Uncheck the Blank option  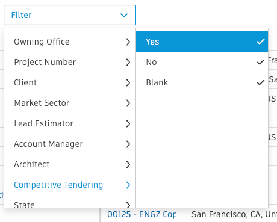coord(261,82)
